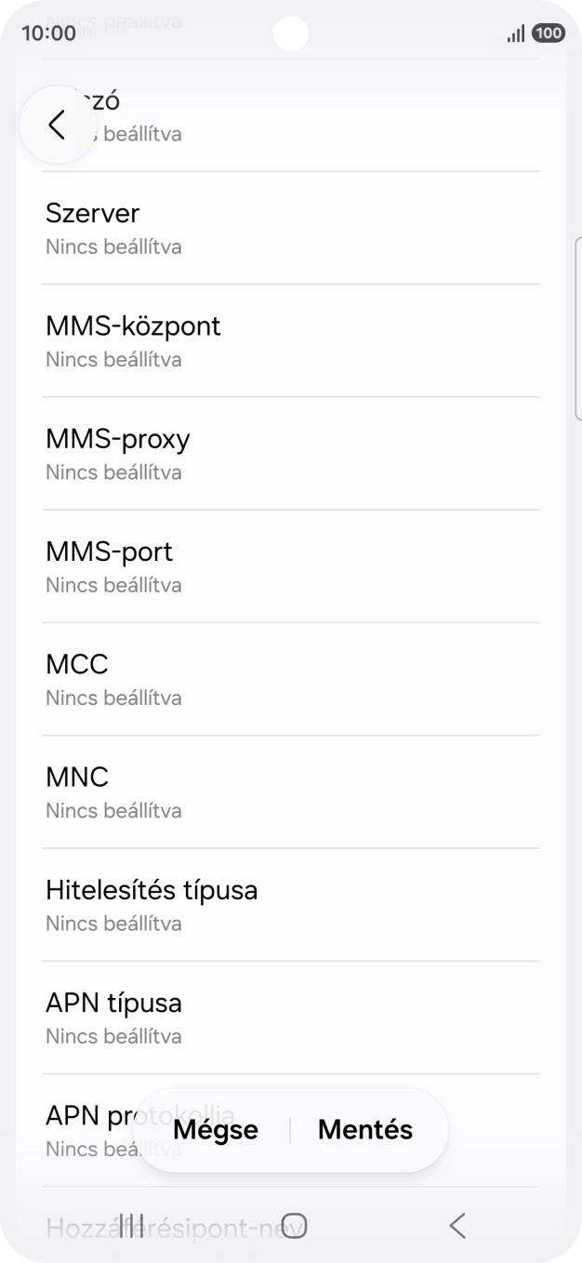The width and height of the screenshot is (582, 1263).
Task: Tap the Back navigation icon at bottom right
Action: click(x=456, y=1226)
